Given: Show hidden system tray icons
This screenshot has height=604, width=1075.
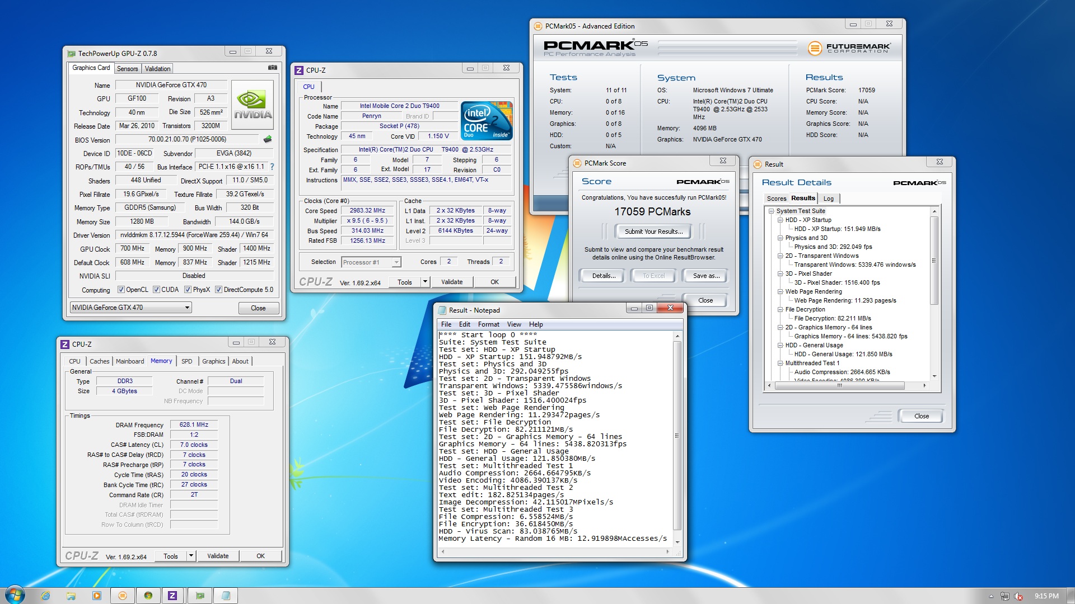Looking at the screenshot, I should [x=991, y=596].
